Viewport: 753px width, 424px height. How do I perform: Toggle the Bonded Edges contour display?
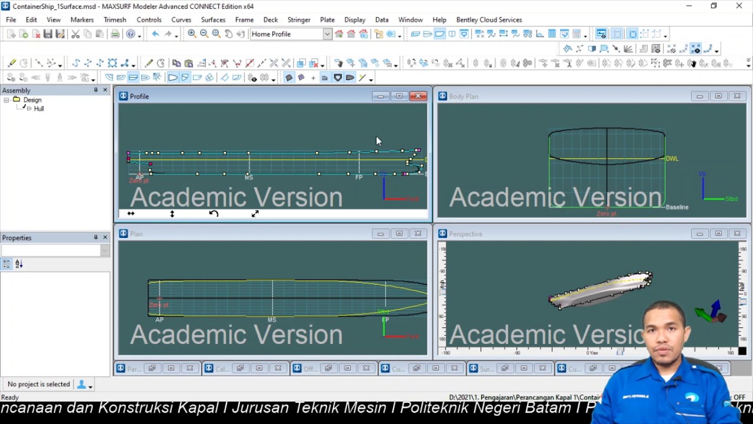pyautogui.click(x=185, y=78)
